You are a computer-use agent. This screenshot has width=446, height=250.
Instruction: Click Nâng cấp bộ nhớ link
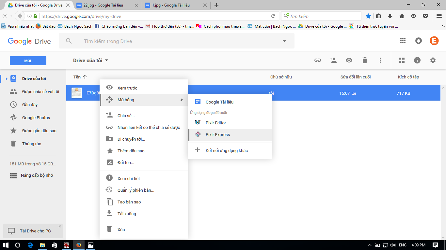point(37,175)
